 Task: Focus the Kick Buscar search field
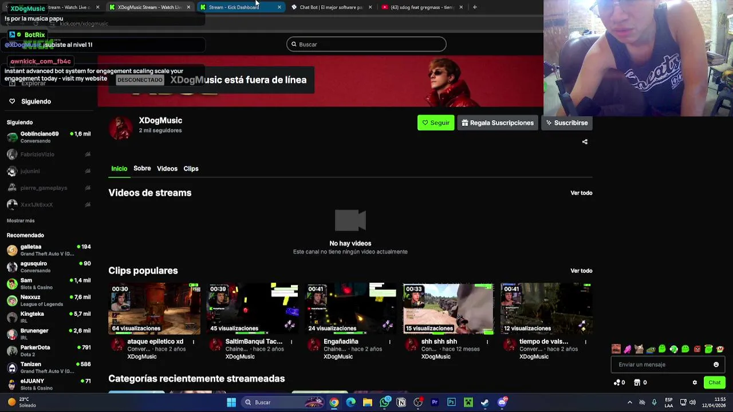pyautogui.click(x=366, y=45)
